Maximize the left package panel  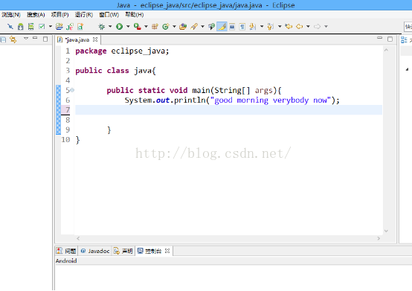45,39
